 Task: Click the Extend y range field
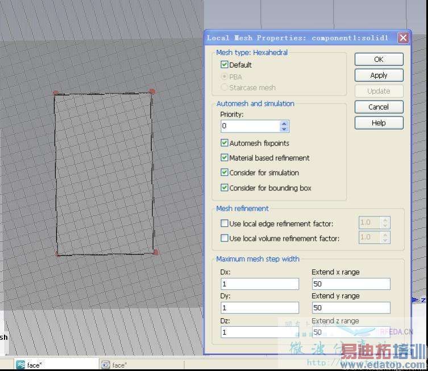[351, 308]
